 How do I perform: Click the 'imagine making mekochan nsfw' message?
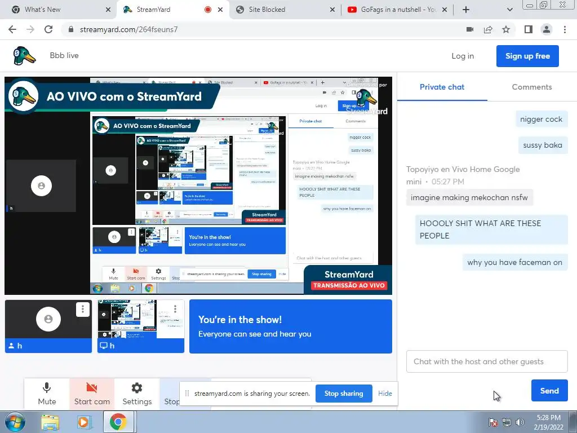(x=469, y=198)
